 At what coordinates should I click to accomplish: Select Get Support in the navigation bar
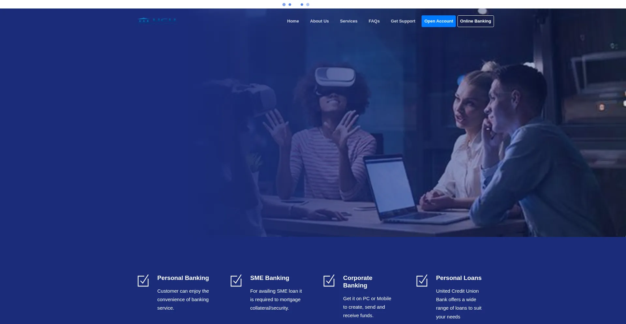point(403,21)
